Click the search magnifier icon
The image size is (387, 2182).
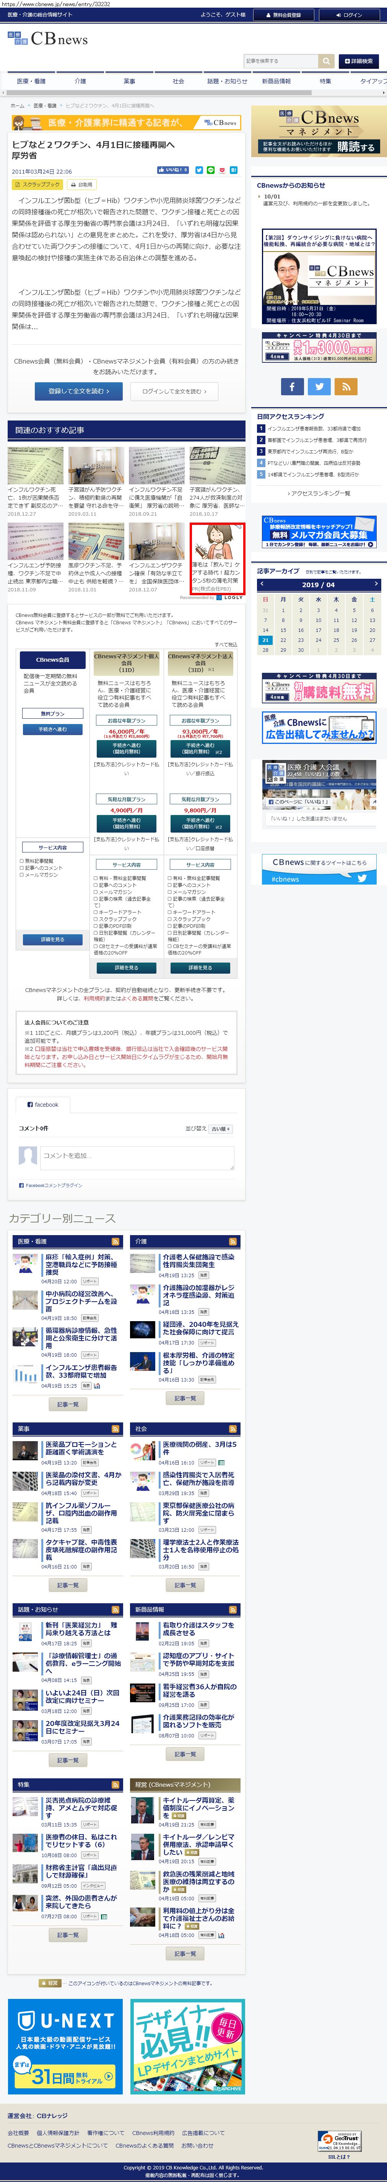326,61
